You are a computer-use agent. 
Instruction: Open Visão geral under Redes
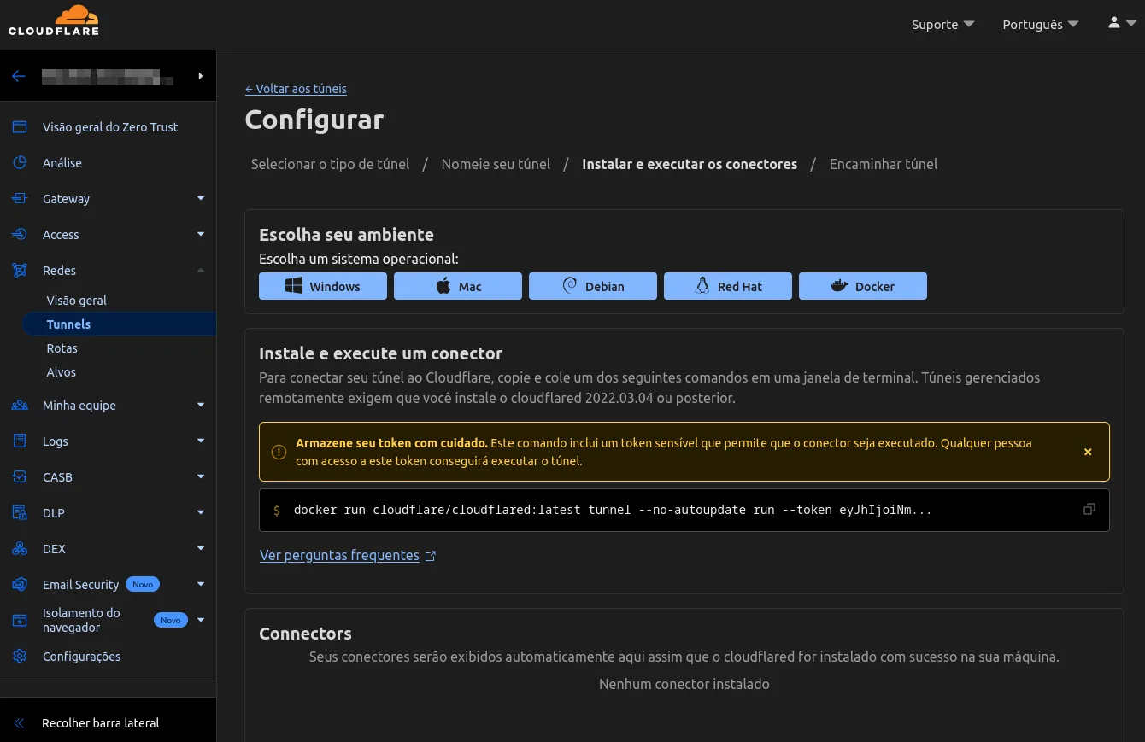77,301
